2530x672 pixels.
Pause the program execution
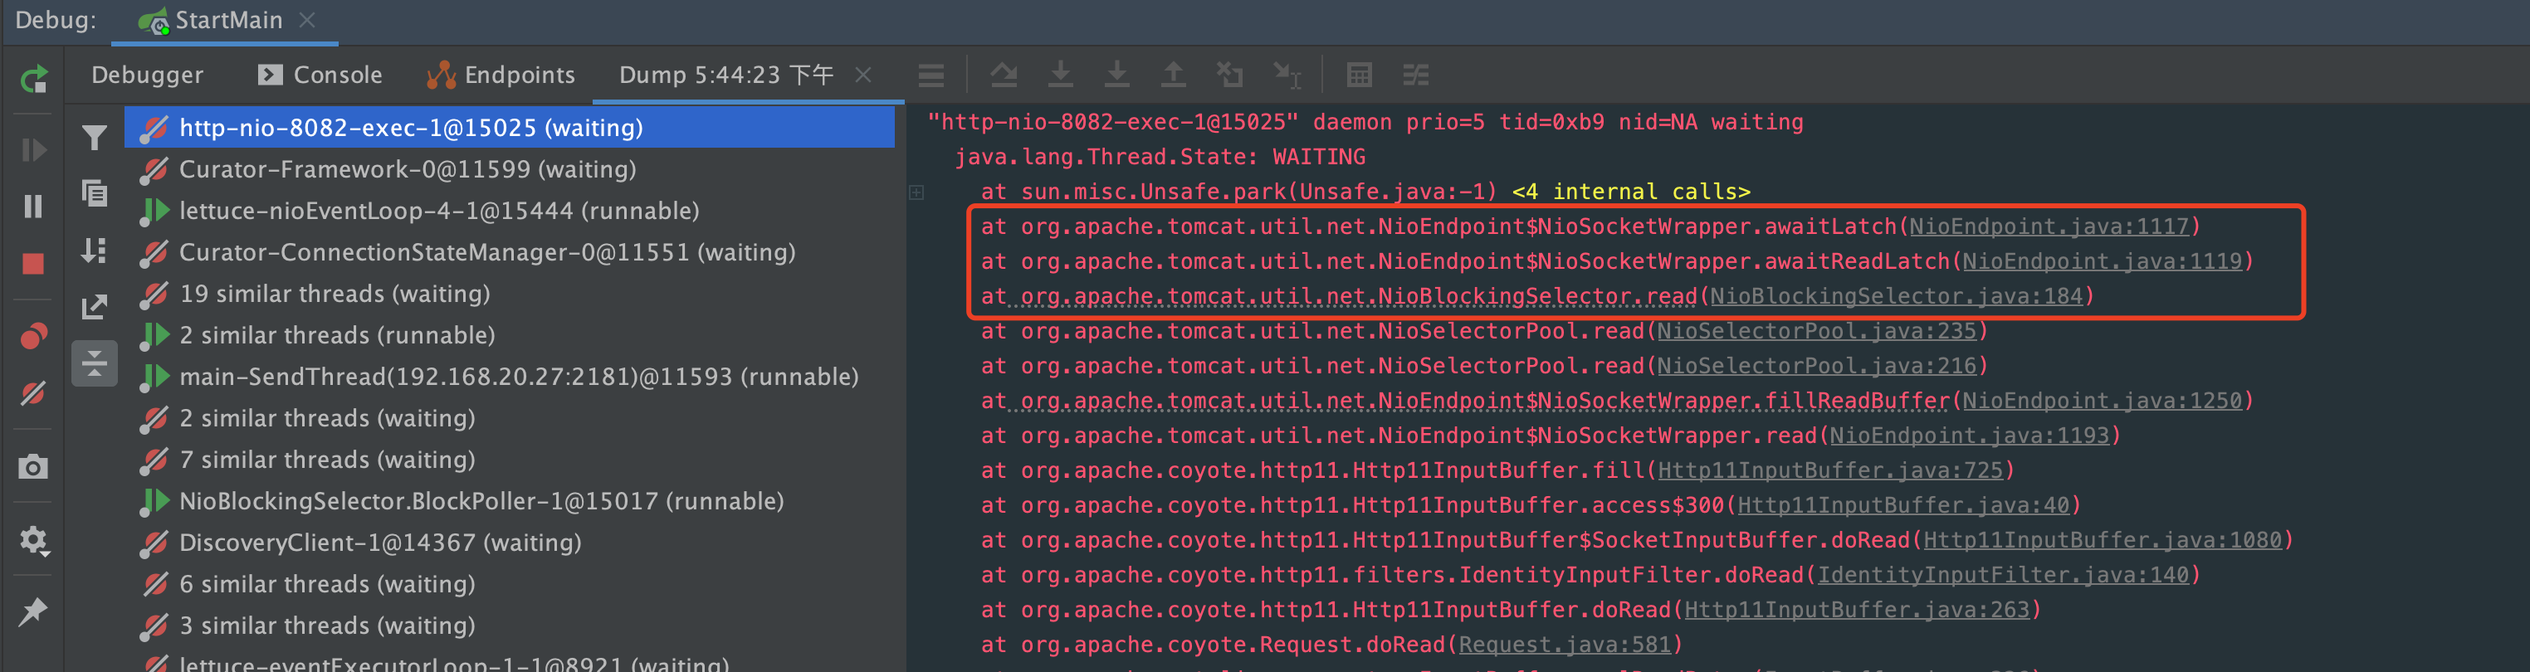pyautogui.click(x=33, y=206)
